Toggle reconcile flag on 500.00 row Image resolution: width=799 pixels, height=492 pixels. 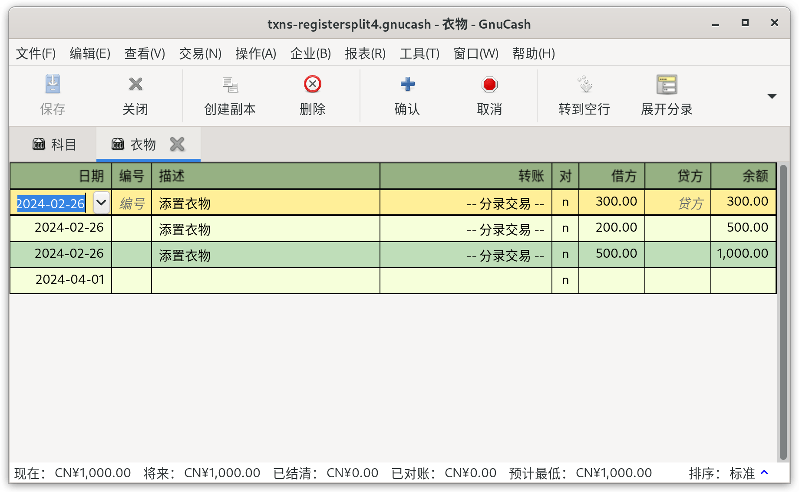coord(565,254)
